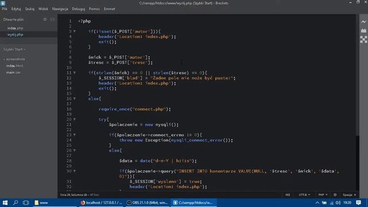Open the Emmet menu
This screenshot has width=368, height=207.
tap(109, 9)
